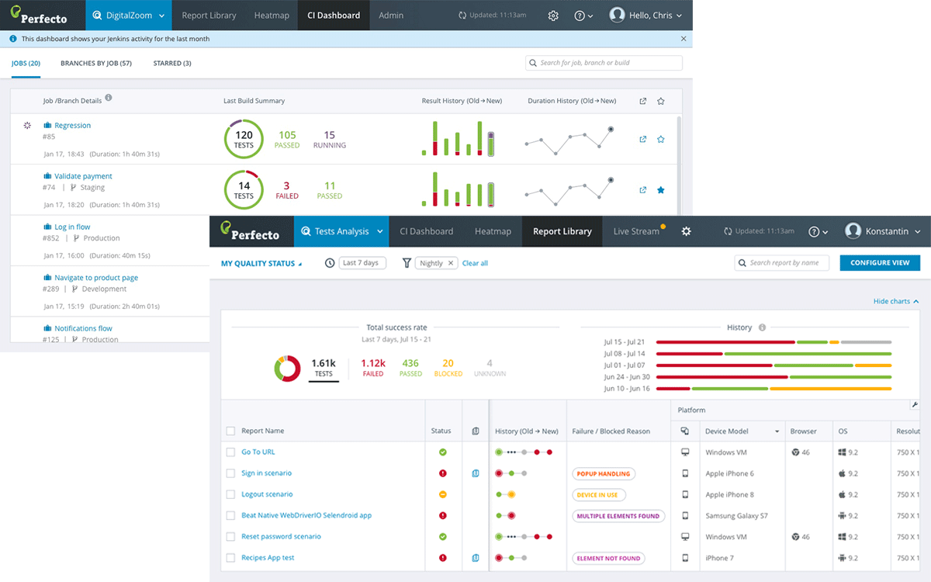Open help icon in Report Library header
Image resolution: width=931 pixels, height=582 pixels.
click(819, 231)
